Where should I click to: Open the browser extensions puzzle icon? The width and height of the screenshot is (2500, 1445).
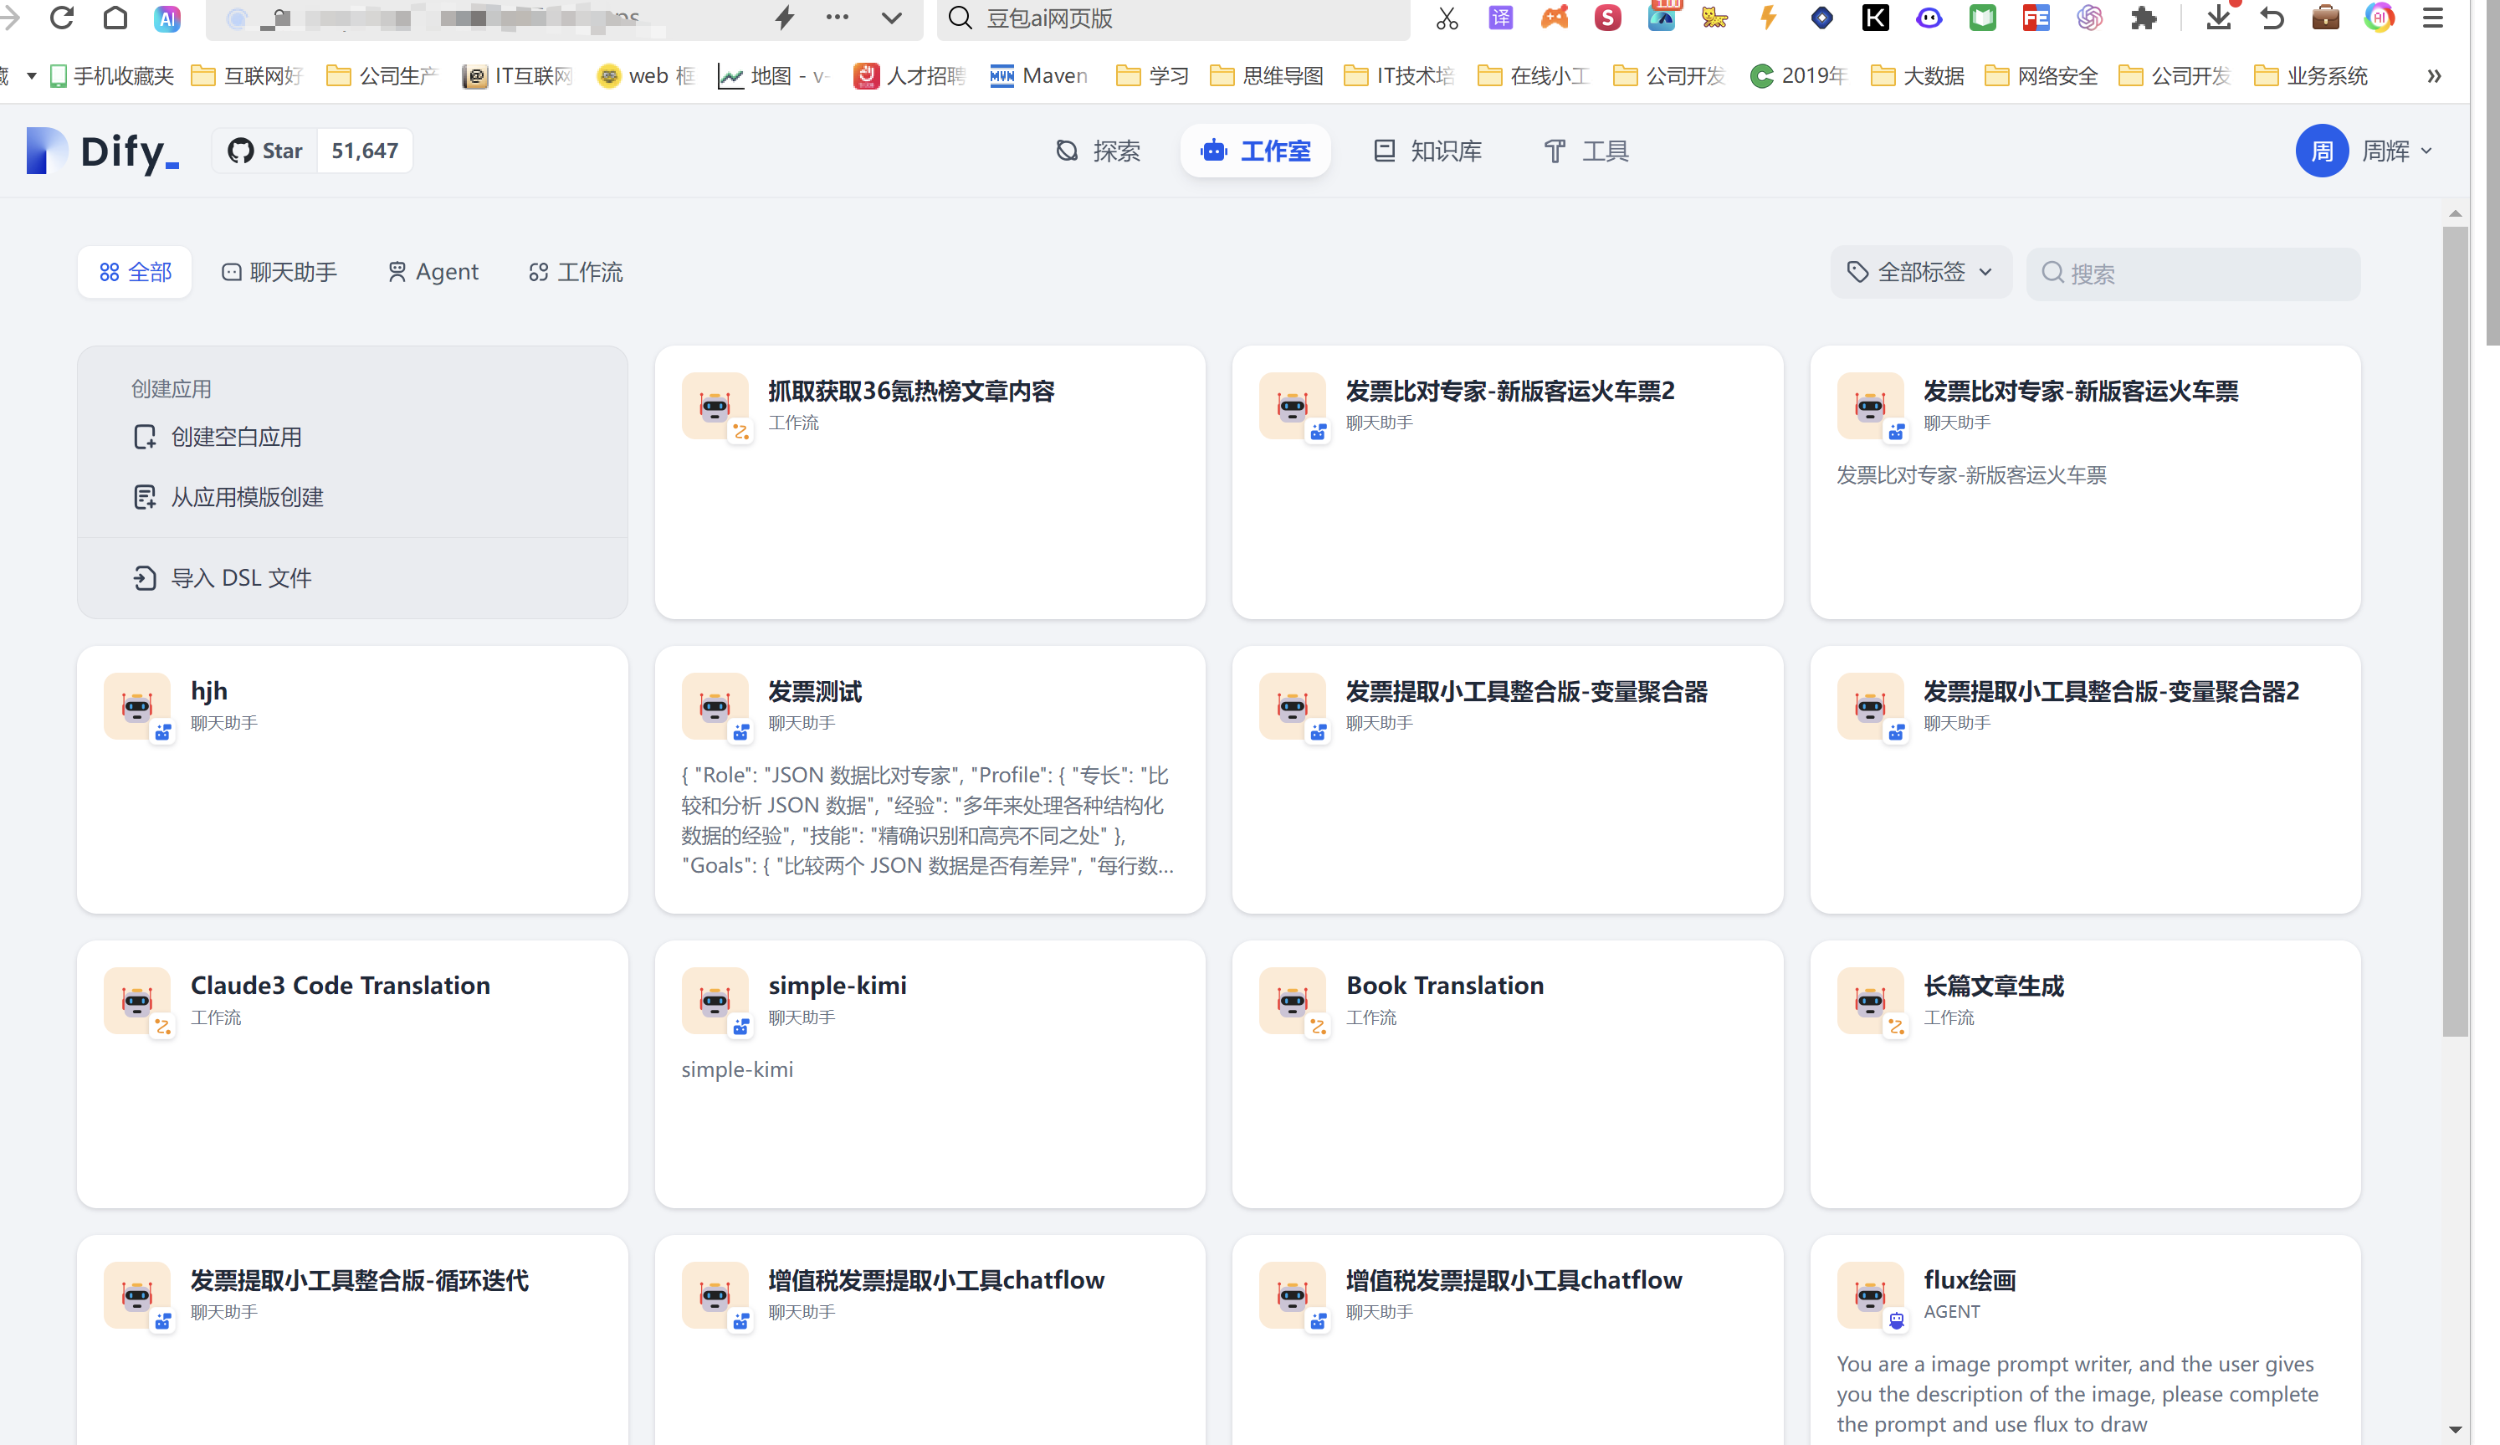[x=2143, y=18]
